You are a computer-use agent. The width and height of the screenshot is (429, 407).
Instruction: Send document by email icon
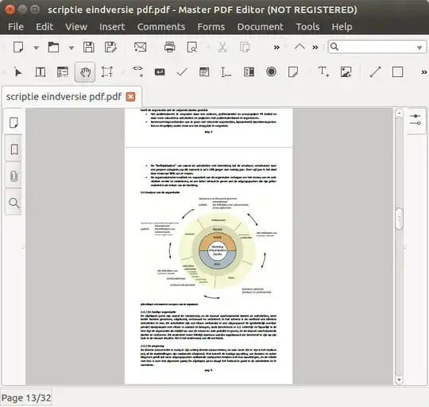(x=141, y=47)
